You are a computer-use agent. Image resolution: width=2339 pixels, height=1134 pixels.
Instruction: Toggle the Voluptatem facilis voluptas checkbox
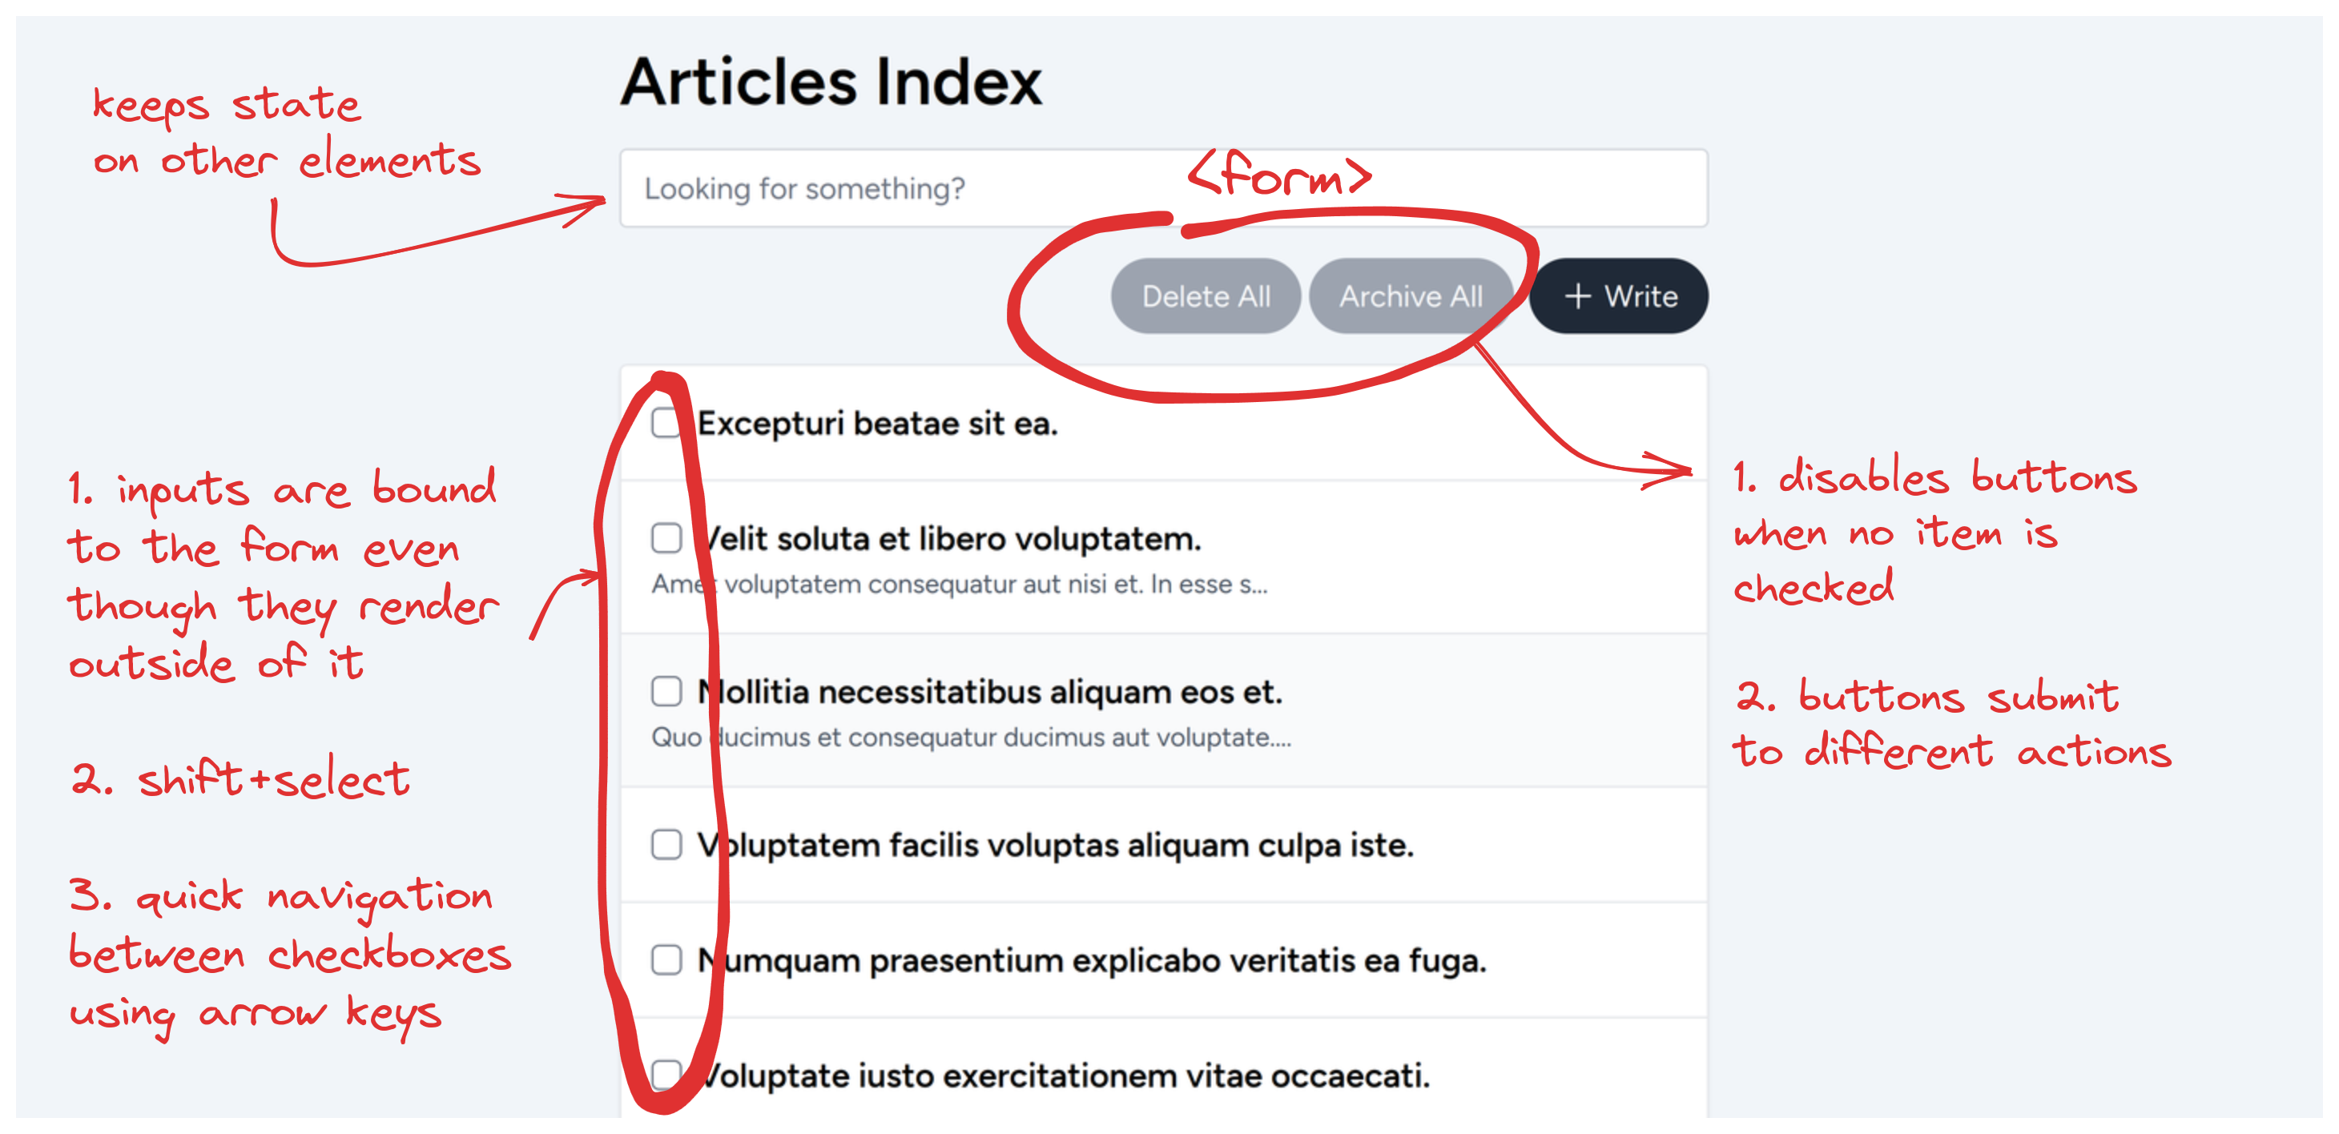click(x=666, y=844)
